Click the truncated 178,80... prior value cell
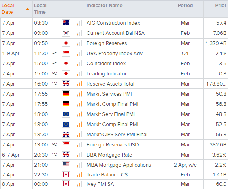Viewport: 228px width, 189px height. point(216,84)
